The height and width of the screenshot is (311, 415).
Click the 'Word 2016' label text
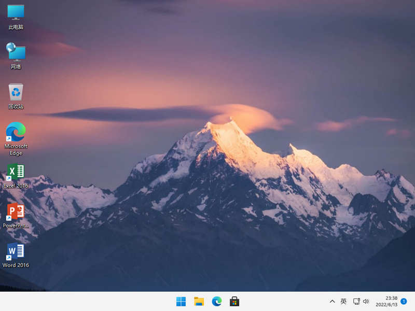(16, 265)
